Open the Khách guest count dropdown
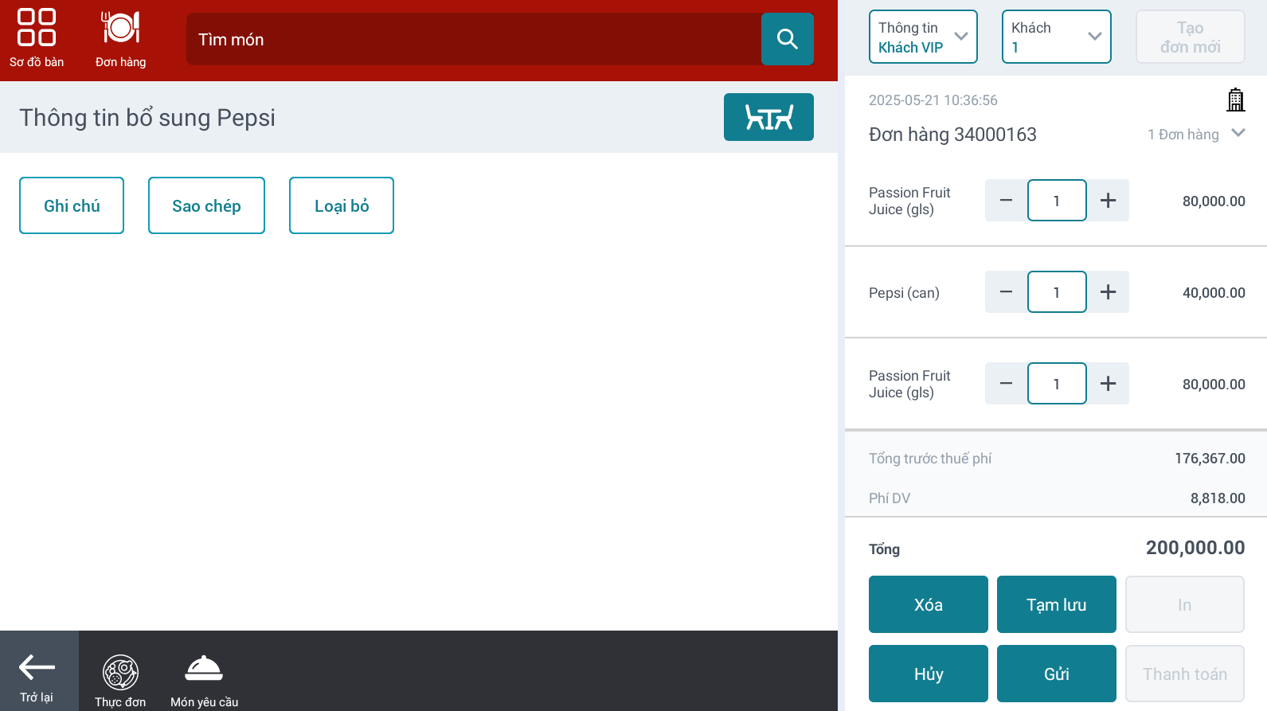This screenshot has height=711, width=1267. [1056, 37]
